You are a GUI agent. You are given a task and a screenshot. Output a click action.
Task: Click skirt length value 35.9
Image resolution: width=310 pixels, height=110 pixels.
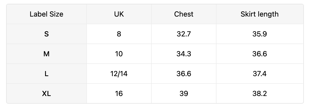[260, 34]
